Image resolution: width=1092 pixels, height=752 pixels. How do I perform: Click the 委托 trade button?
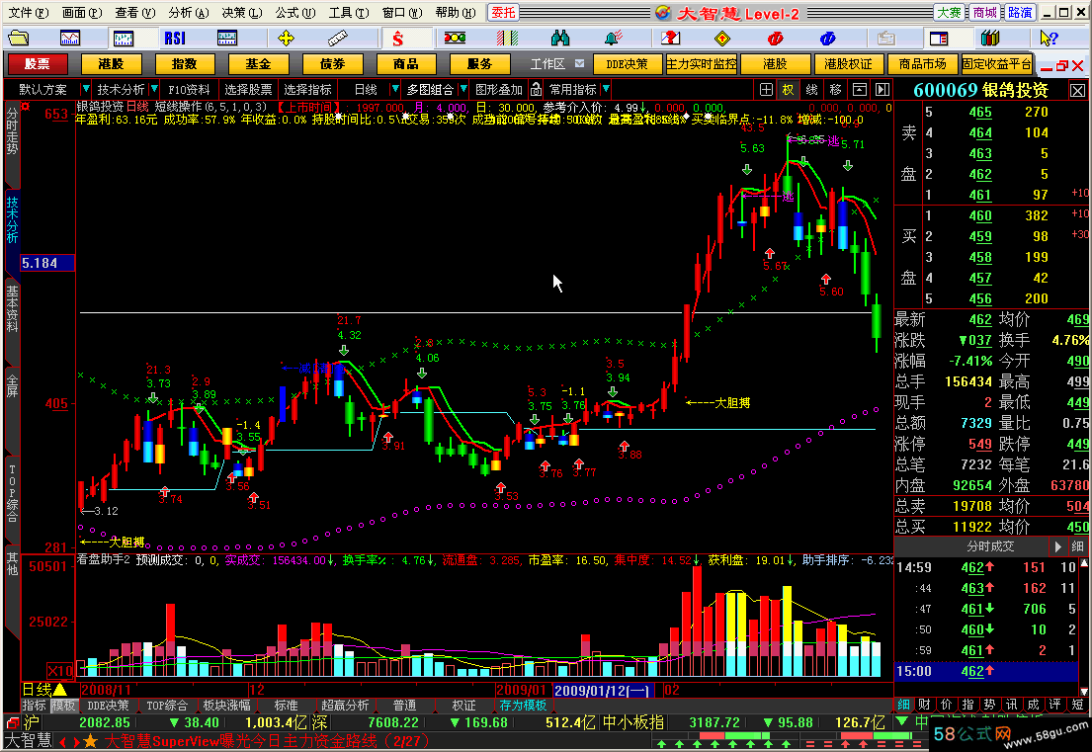click(x=504, y=13)
